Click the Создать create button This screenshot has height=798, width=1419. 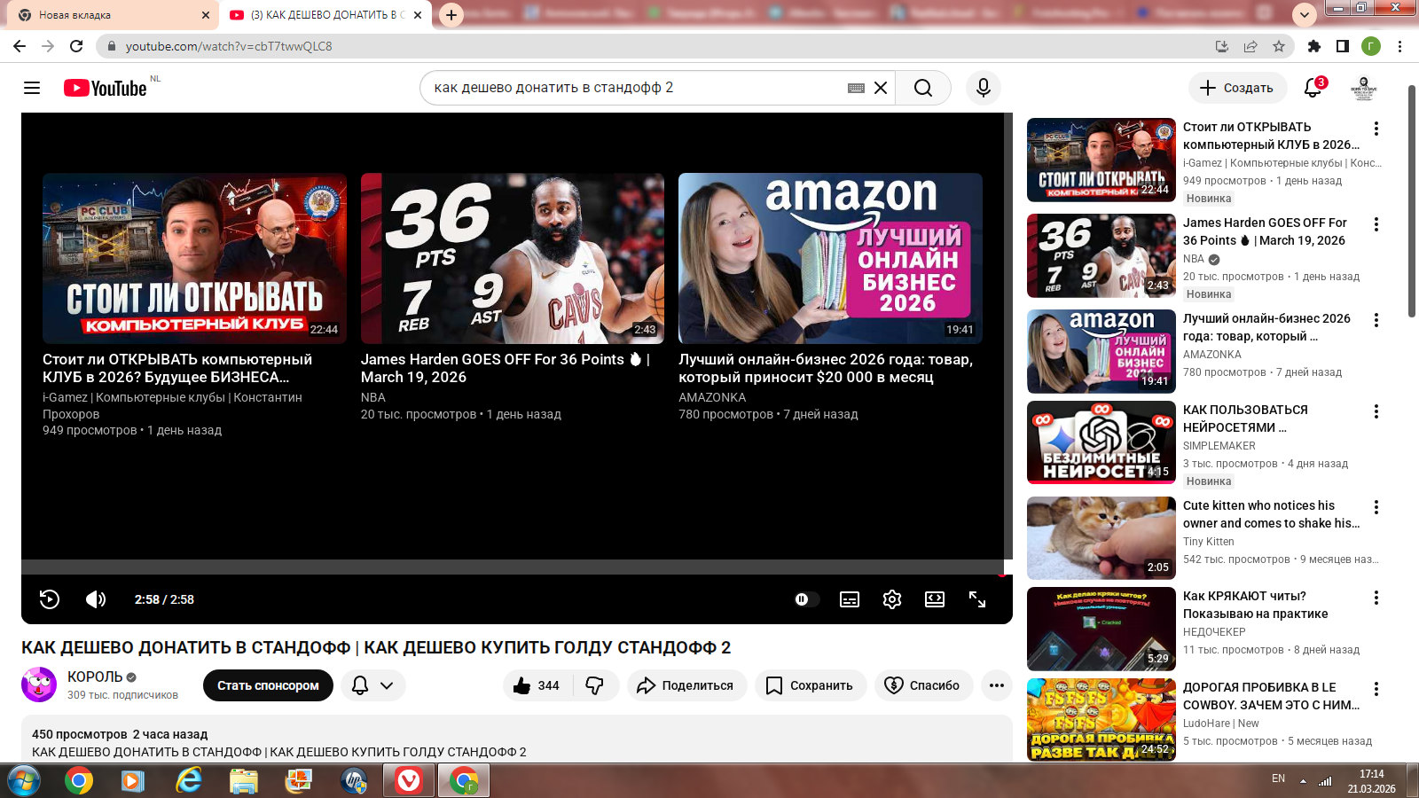click(1237, 88)
